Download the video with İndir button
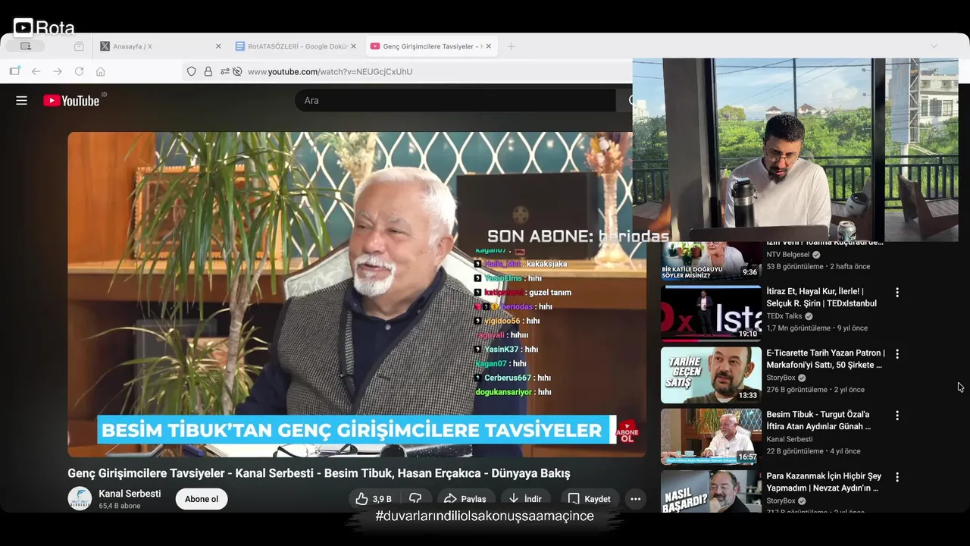970x546 pixels. point(525,499)
